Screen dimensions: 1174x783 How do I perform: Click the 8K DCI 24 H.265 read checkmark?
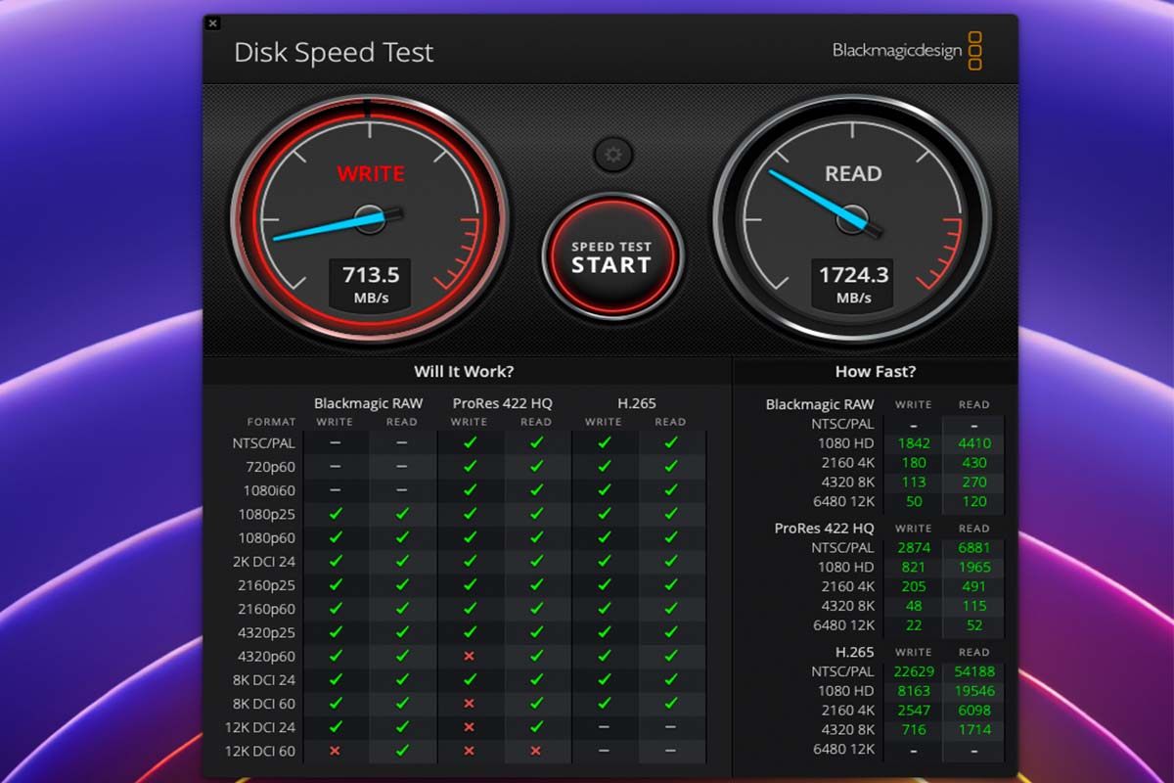click(x=670, y=679)
